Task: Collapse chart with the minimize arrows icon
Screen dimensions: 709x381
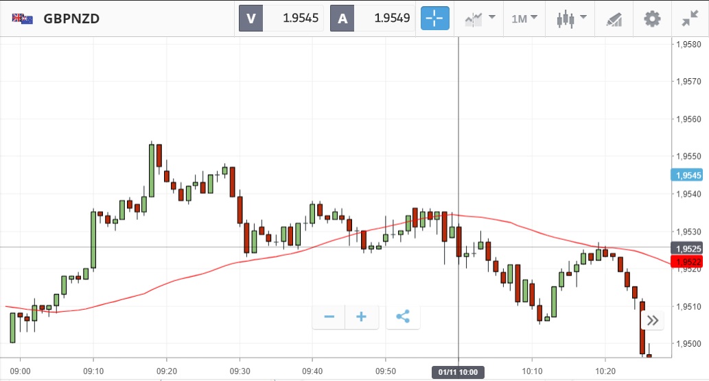Action: pyautogui.click(x=690, y=19)
